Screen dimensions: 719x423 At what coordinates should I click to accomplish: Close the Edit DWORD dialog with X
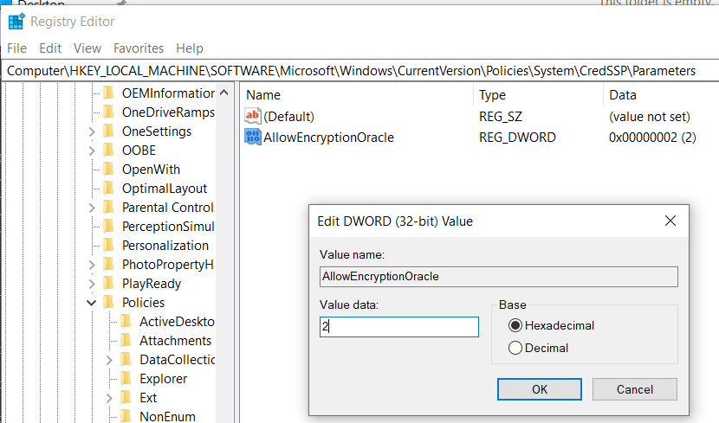point(670,221)
